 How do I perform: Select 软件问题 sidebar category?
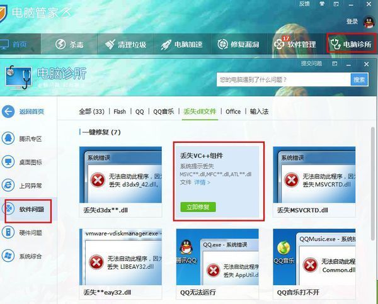[28, 209]
